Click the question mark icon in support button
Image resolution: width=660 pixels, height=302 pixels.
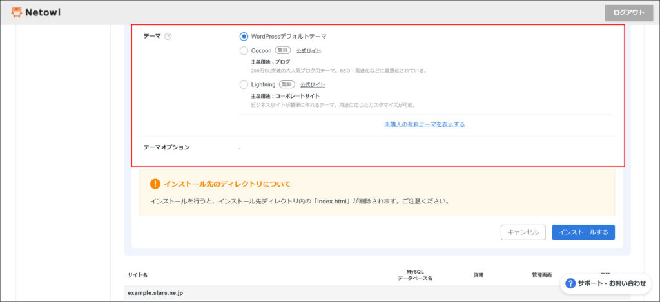click(x=570, y=283)
